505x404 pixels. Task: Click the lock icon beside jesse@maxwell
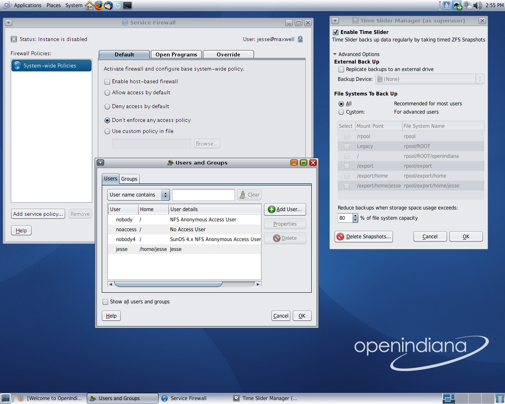click(x=300, y=39)
